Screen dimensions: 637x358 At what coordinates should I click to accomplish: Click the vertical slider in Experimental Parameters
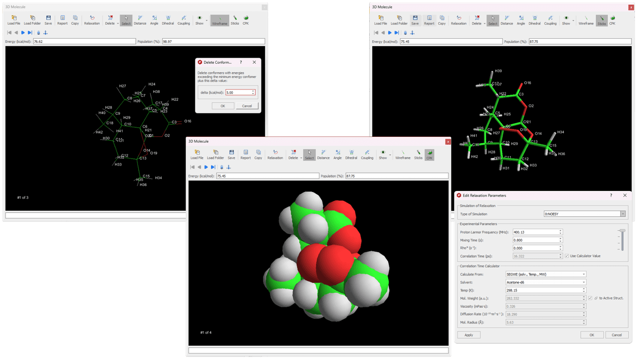(621, 240)
